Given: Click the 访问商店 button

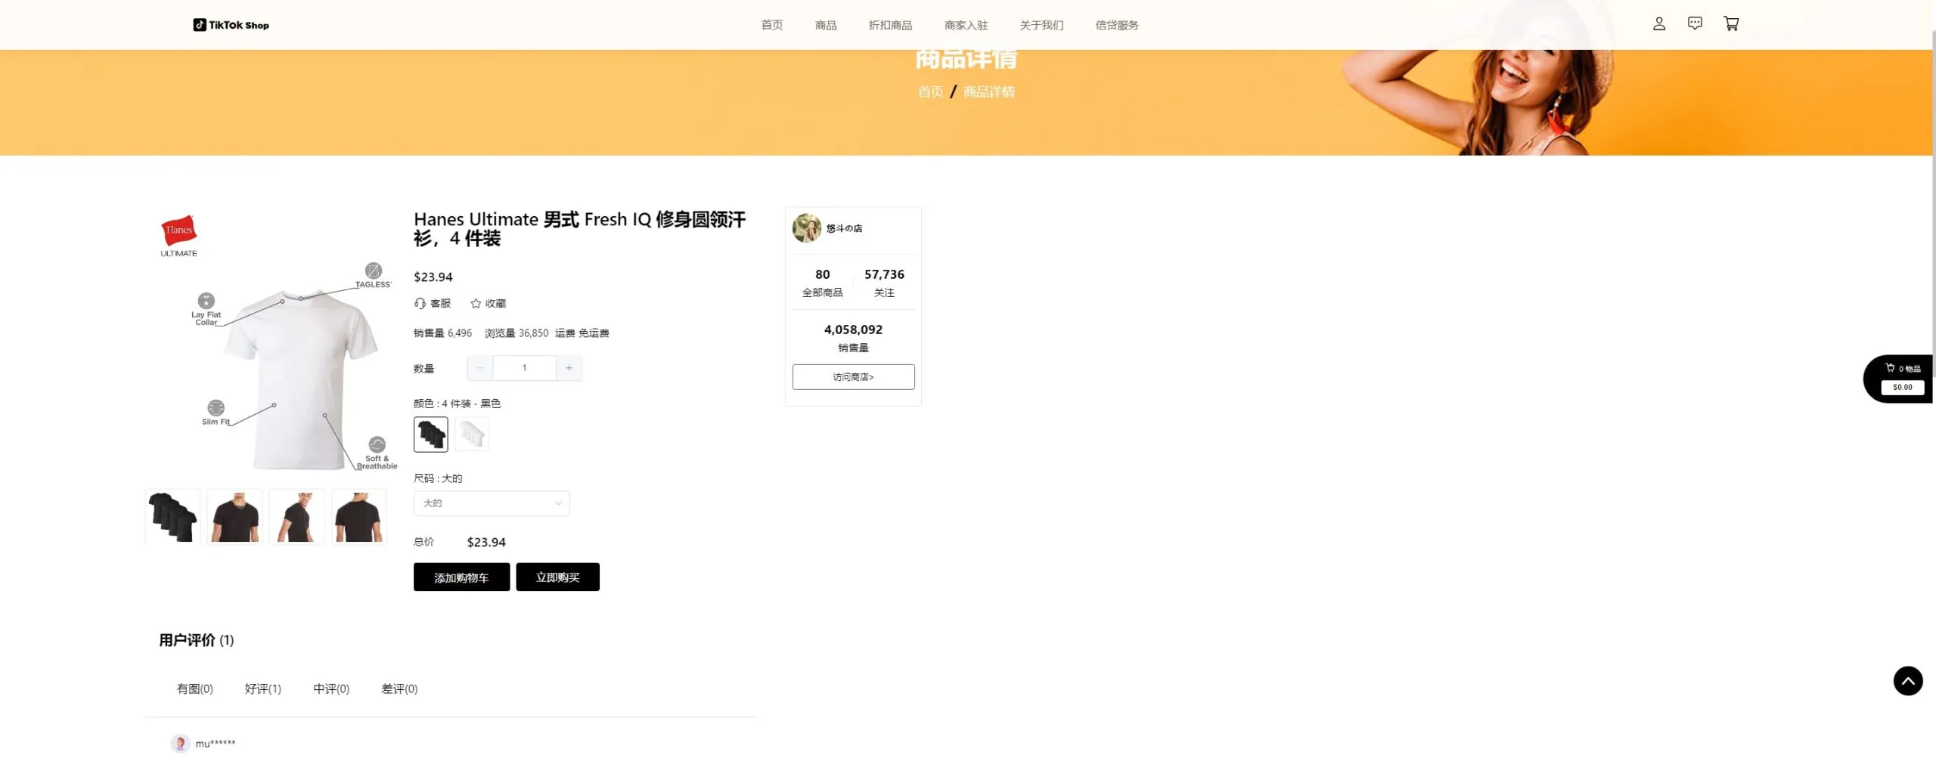Looking at the screenshot, I should click(853, 377).
